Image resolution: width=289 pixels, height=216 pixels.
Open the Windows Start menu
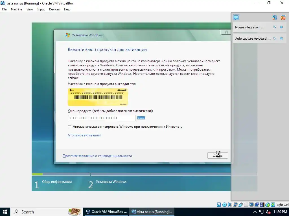tap(5, 212)
